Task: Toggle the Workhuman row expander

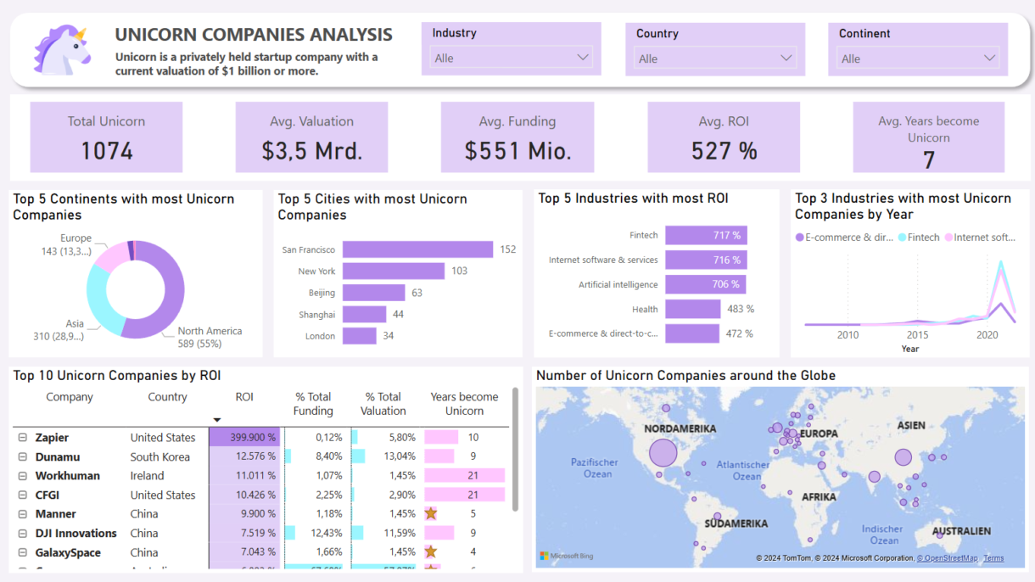Action: (x=23, y=476)
